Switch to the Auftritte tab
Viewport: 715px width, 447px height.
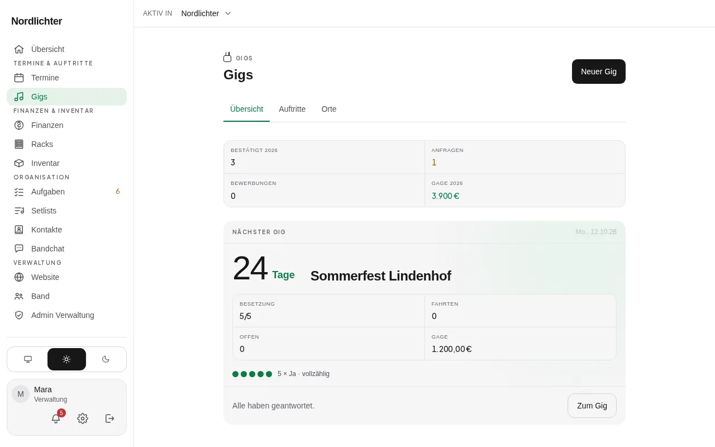[292, 109]
